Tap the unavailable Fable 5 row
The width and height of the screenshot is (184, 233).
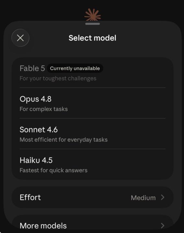click(x=93, y=72)
